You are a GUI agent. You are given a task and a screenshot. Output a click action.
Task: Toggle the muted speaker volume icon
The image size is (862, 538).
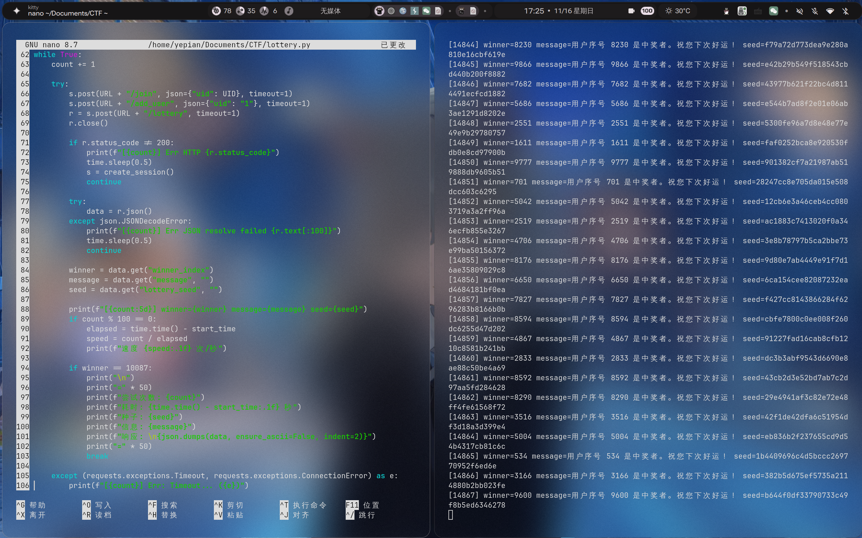tap(800, 11)
